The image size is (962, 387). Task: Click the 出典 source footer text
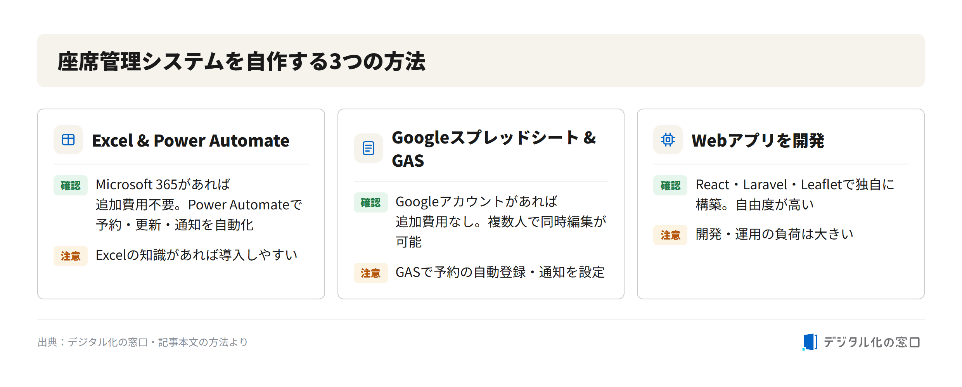click(143, 342)
